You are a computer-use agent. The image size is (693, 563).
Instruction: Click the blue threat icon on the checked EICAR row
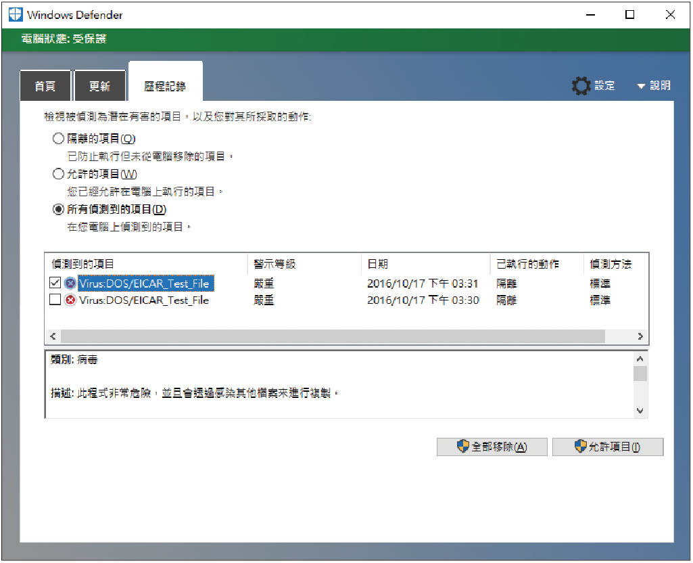click(70, 283)
